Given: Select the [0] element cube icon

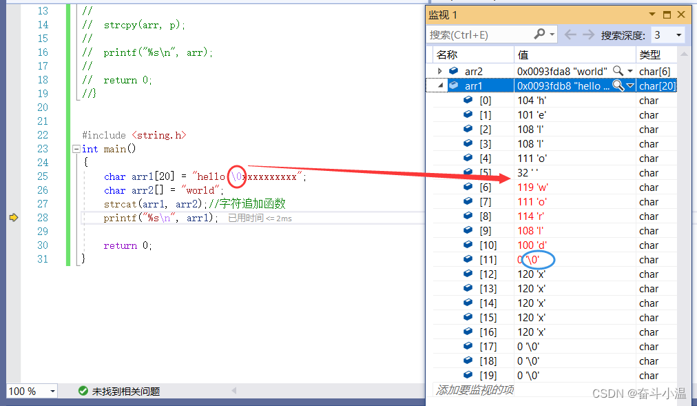Looking at the screenshot, I should tap(468, 100).
